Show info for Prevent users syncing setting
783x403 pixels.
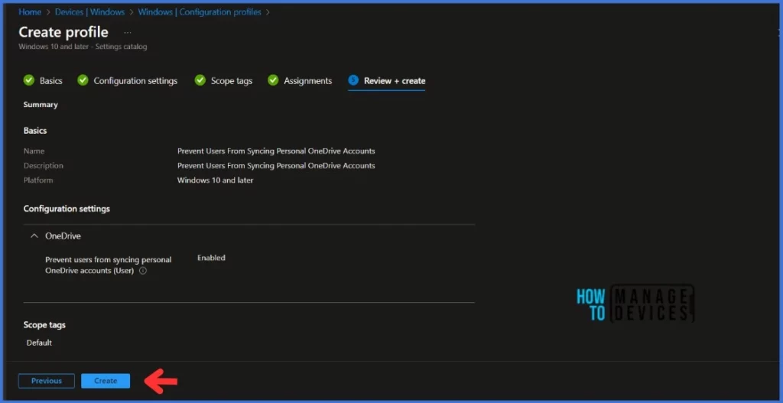143,271
